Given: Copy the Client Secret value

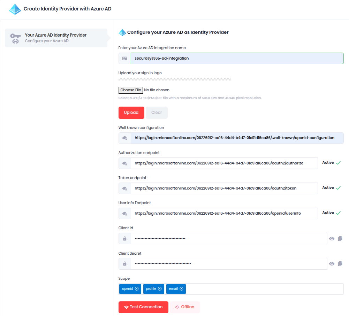Looking at the screenshot, I should pyautogui.click(x=340, y=264).
